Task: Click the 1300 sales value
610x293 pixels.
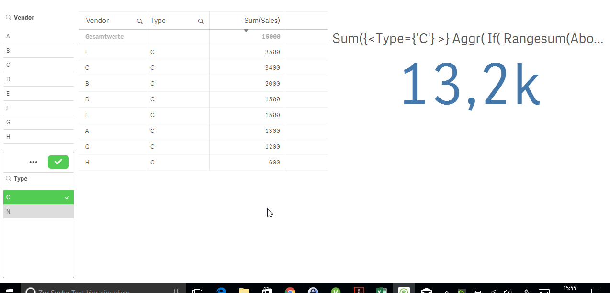Action: click(x=272, y=131)
